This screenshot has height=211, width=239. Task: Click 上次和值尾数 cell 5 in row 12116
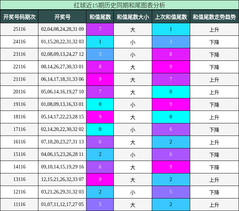(171, 192)
